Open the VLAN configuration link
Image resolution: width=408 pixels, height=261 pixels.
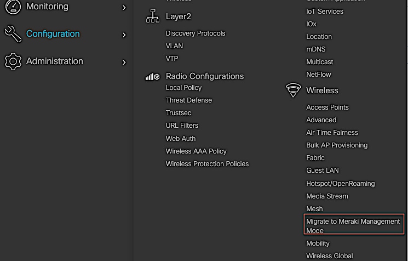(174, 46)
